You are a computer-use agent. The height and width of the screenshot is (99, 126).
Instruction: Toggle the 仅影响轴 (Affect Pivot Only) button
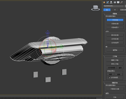(115, 20)
